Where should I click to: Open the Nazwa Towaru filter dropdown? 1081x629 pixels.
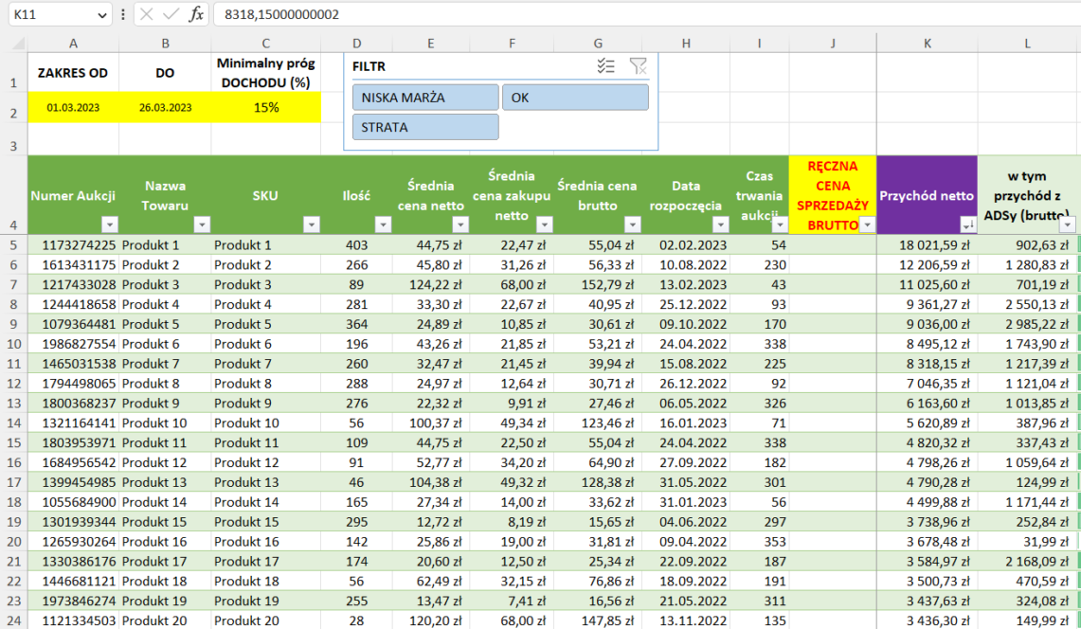[201, 225]
